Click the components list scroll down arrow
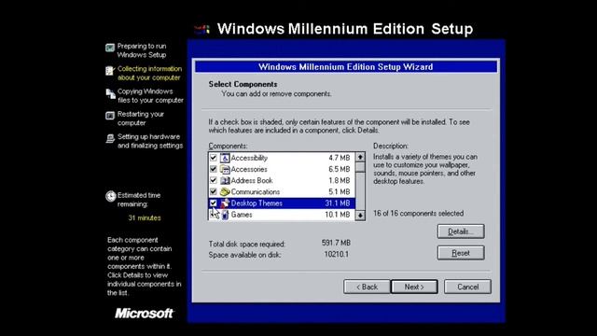This screenshot has width=597, height=336. click(x=360, y=216)
